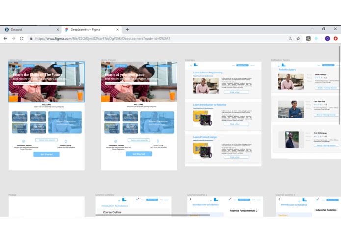This screenshot has width=341, height=242.
Task: Open the purple profile avatar
Action: [327, 38]
